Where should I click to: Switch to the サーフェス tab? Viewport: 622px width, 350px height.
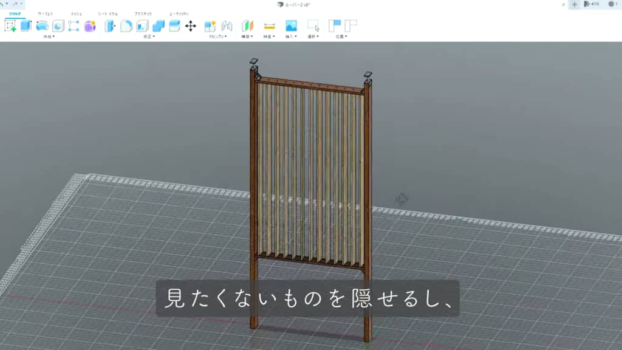pyautogui.click(x=44, y=13)
